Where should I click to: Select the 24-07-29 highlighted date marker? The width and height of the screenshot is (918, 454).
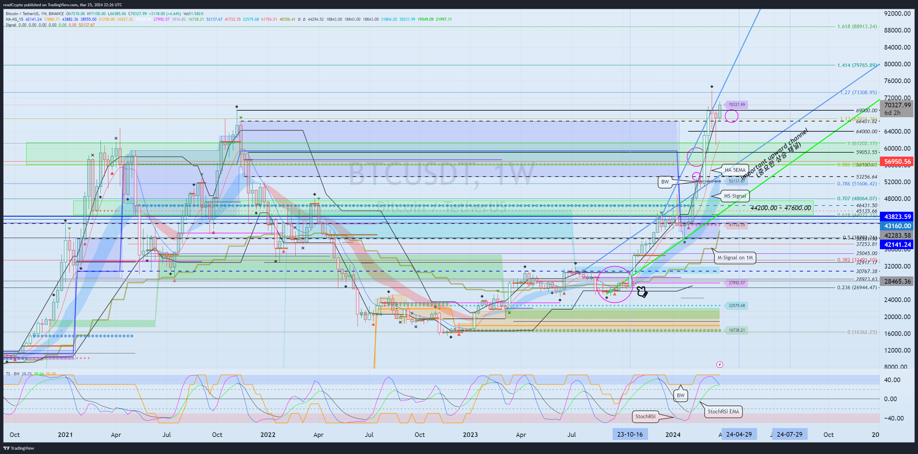coord(789,434)
